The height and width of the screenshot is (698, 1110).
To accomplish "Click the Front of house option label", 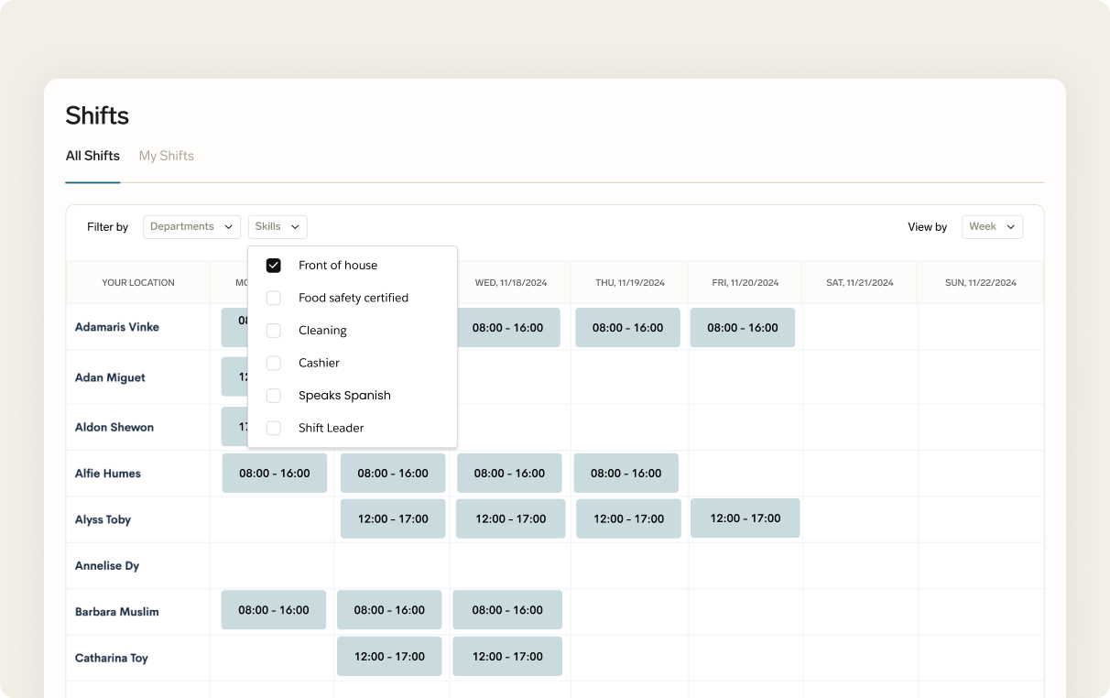I will pyautogui.click(x=338, y=266).
